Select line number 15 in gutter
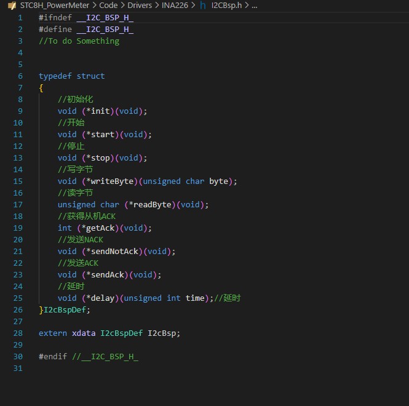The height and width of the screenshot is (406, 409). pos(18,181)
